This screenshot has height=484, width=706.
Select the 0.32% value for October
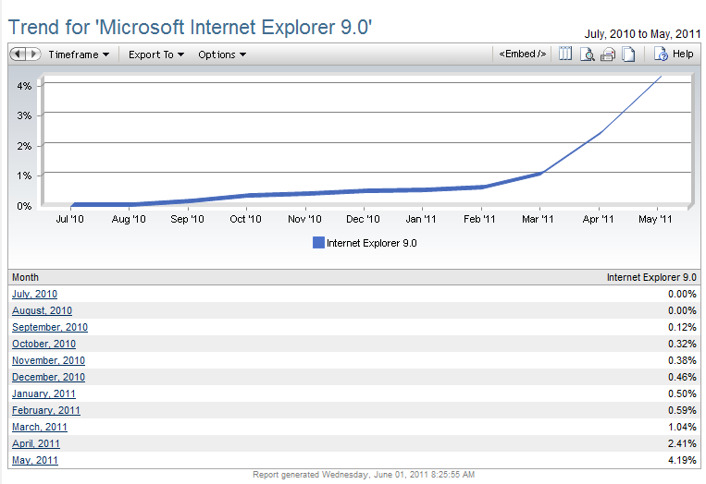682,344
